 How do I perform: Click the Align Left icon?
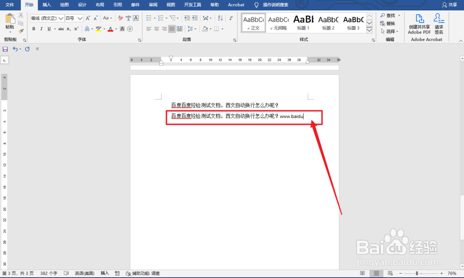[x=149, y=29]
